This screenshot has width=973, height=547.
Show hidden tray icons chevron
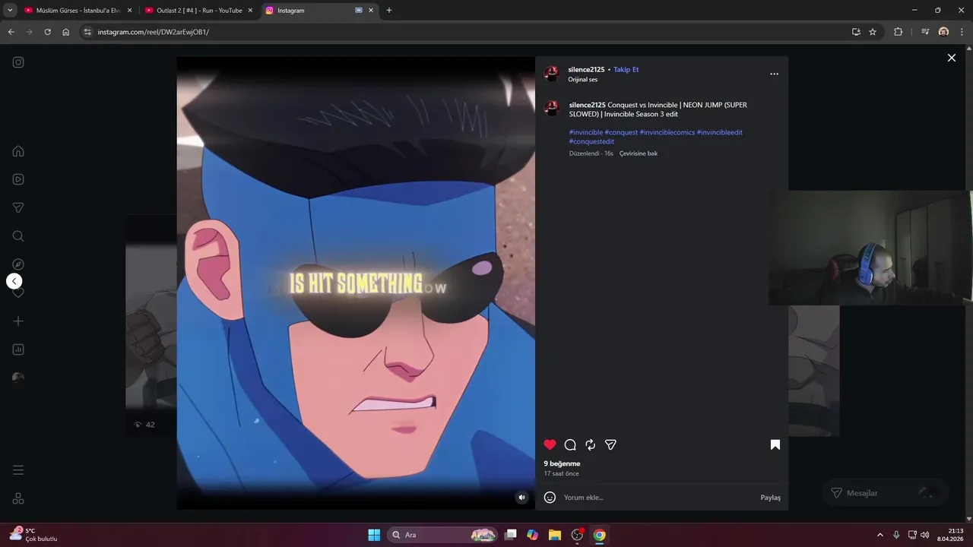880,535
